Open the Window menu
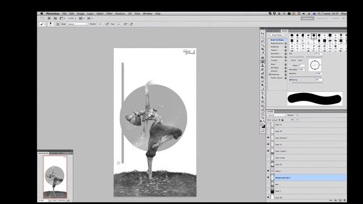The image size is (363, 204). pyautogui.click(x=147, y=14)
